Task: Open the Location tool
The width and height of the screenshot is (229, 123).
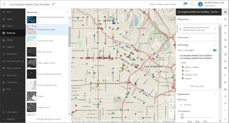Action: click(225, 103)
